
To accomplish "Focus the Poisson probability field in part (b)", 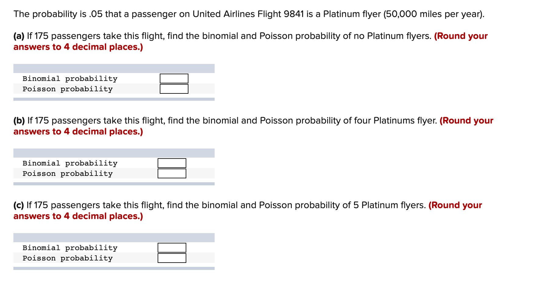I will point(172,173).
